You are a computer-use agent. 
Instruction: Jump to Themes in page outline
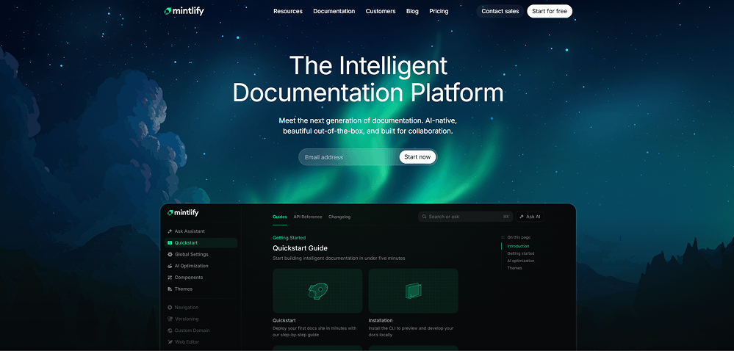coord(514,268)
